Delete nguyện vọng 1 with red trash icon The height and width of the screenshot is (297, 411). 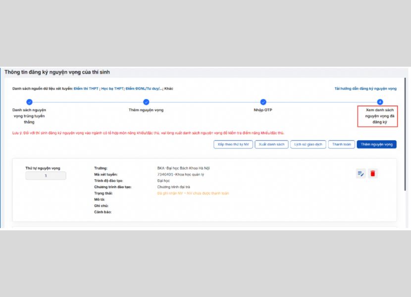(x=373, y=173)
